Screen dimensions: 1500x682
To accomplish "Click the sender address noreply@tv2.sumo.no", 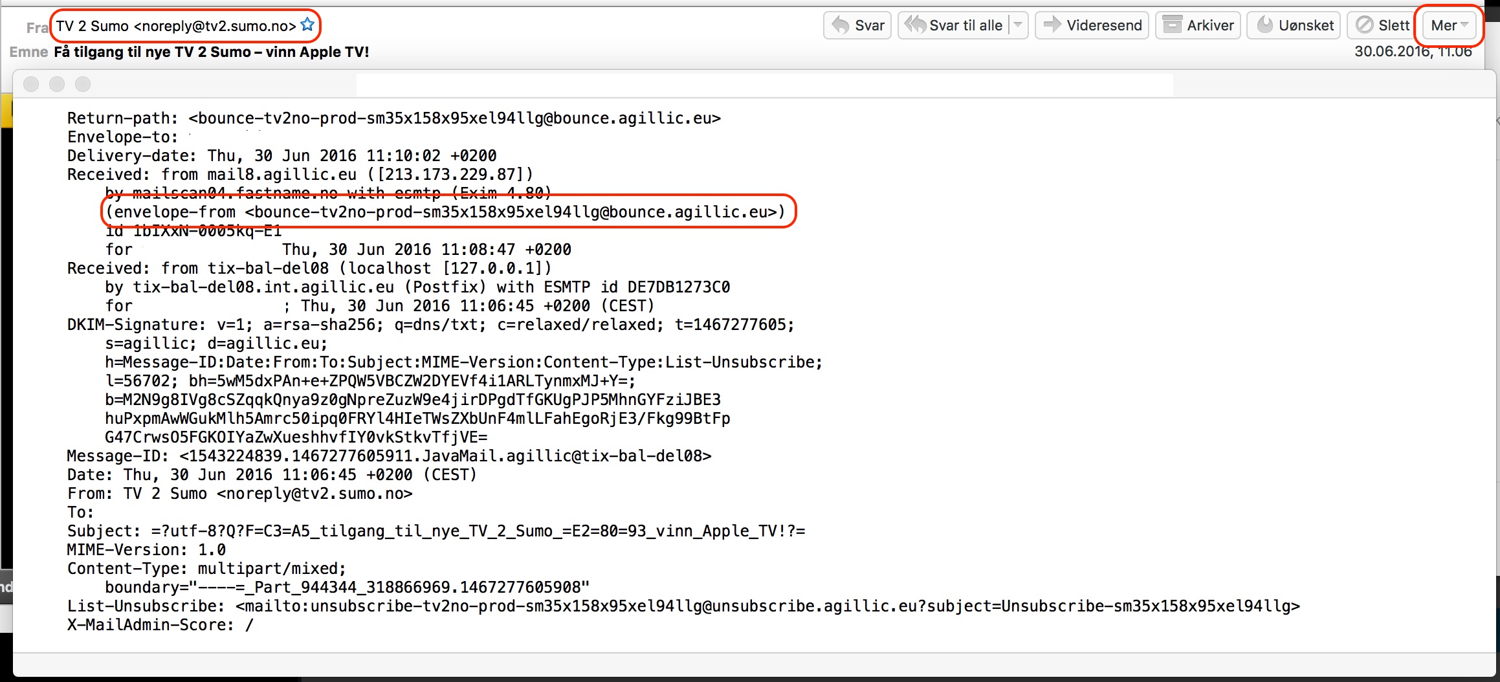I will point(215,26).
